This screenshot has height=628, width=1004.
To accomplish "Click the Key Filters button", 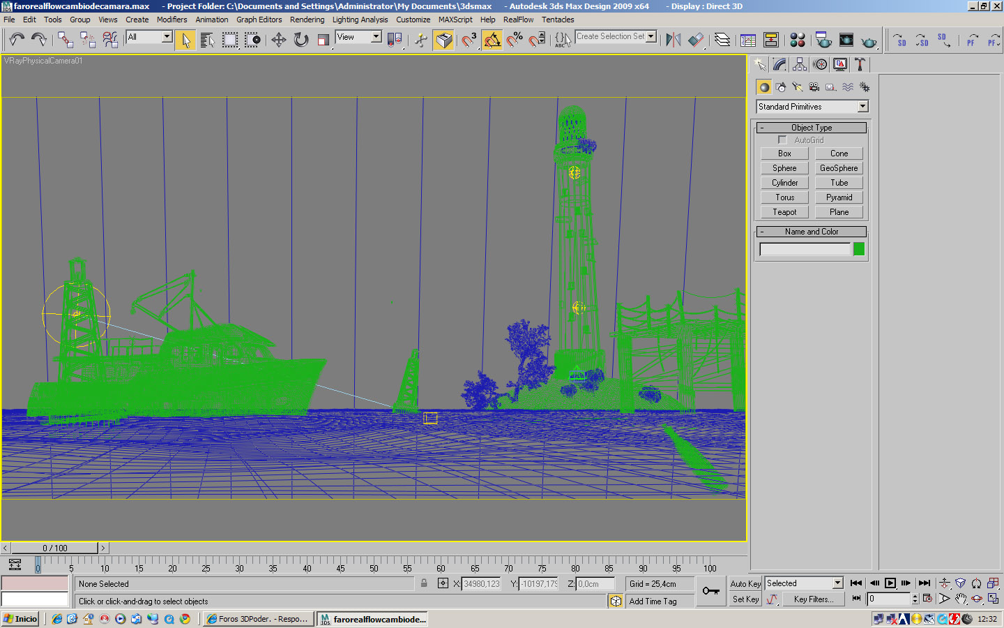I will point(813,599).
